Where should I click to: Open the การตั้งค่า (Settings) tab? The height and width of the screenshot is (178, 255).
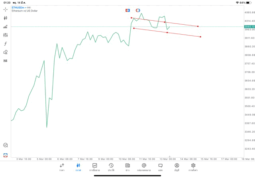point(193,167)
